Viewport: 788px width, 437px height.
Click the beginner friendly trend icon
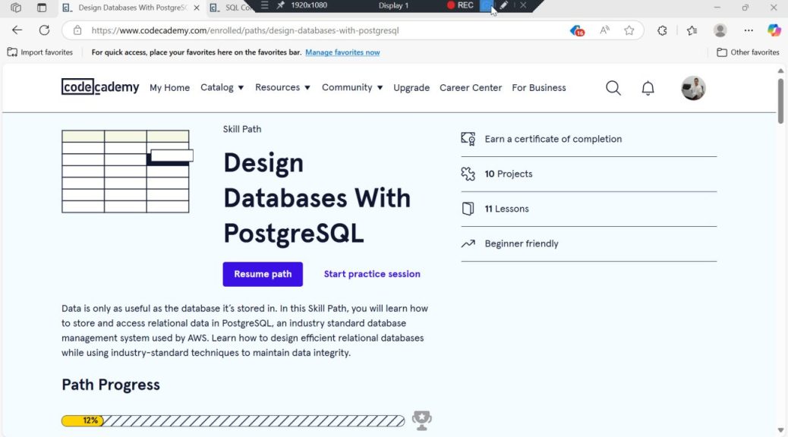click(x=468, y=244)
